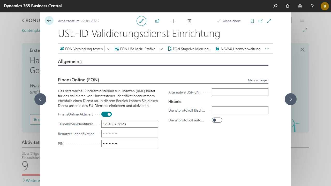Create a new record with the plus icon
331x186 pixels.
pyautogui.click(x=174, y=21)
